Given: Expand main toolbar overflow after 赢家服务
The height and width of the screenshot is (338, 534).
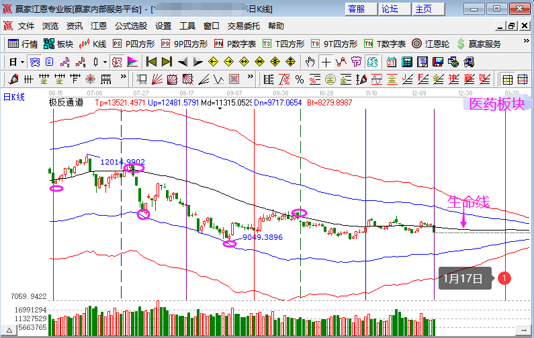Looking at the screenshot, I should click(x=526, y=41).
